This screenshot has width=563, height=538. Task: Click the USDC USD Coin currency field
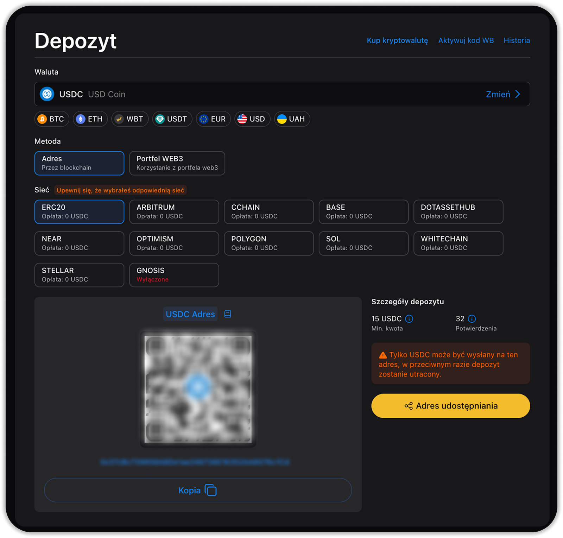click(x=246, y=94)
